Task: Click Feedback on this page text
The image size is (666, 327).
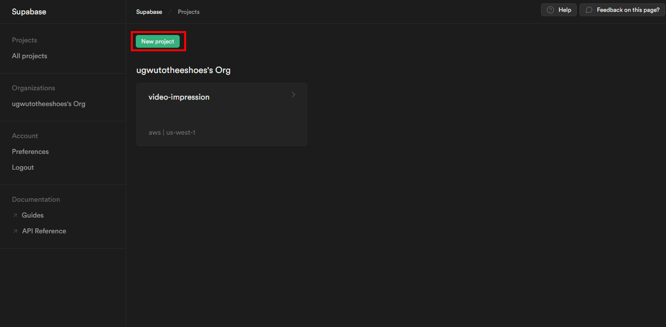Action: (x=628, y=10)
